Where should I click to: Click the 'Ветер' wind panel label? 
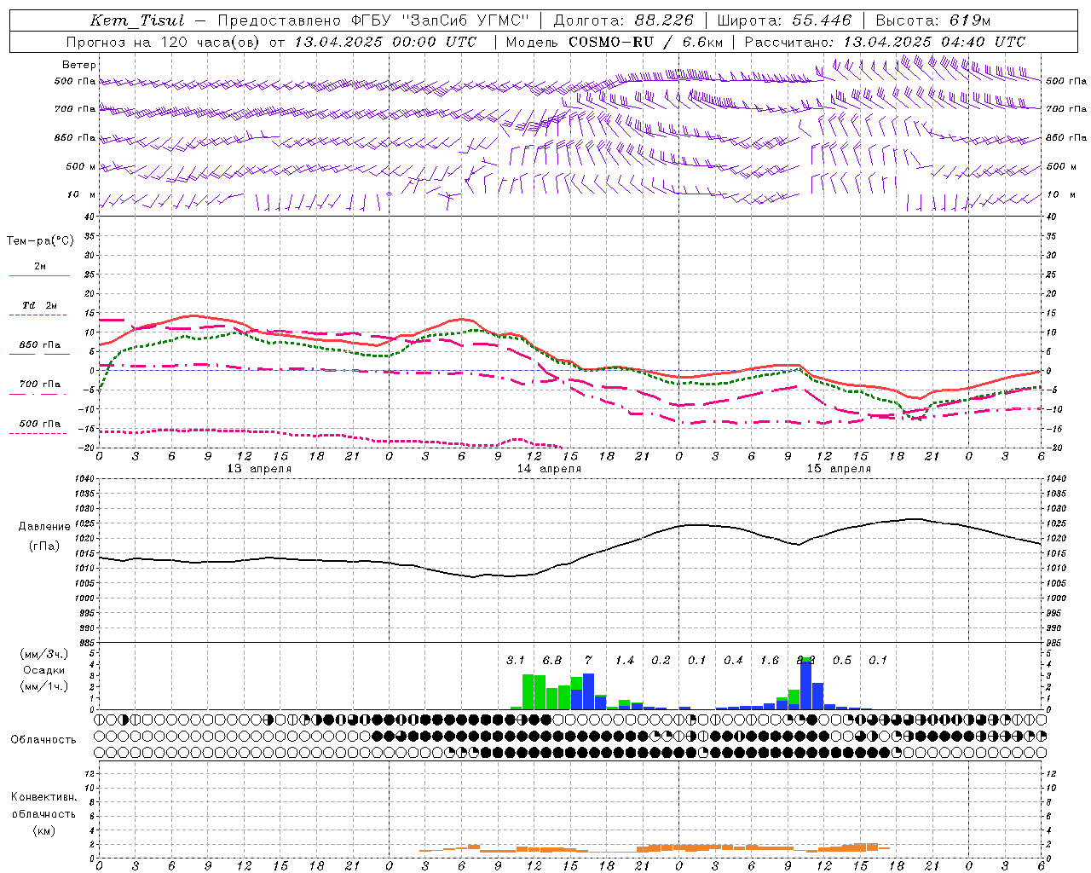click(79, 65)
